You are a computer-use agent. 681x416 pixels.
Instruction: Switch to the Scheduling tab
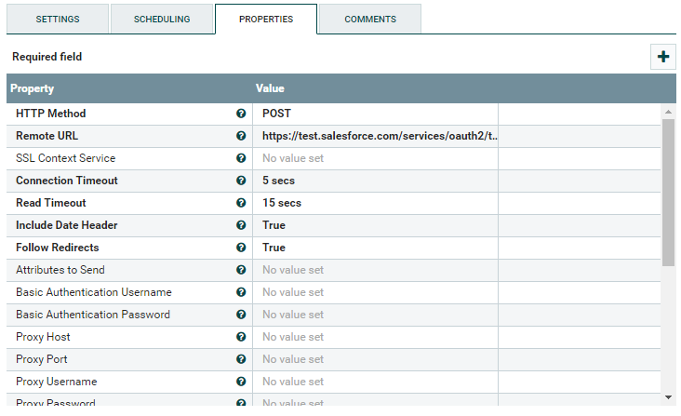pyautogui.click(x=162, y=20)
